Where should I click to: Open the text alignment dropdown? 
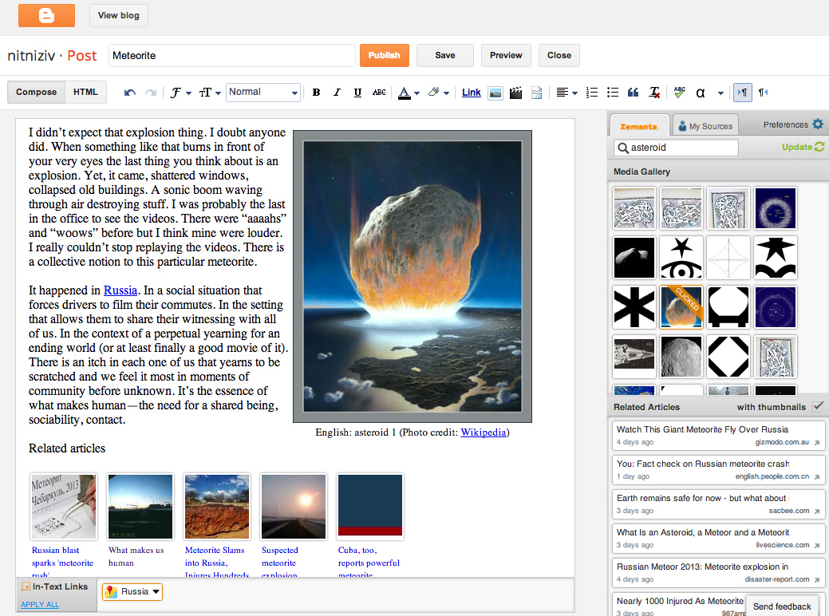(x=566, y=93)
